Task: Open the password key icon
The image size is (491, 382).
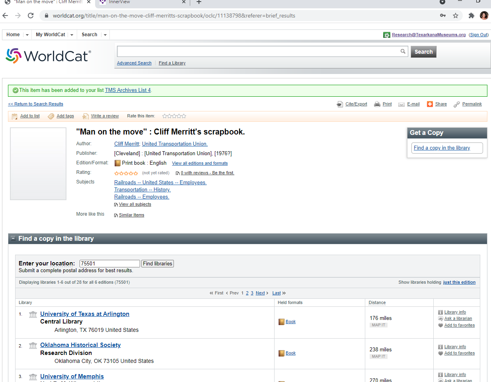Action: tap(443, 16)
